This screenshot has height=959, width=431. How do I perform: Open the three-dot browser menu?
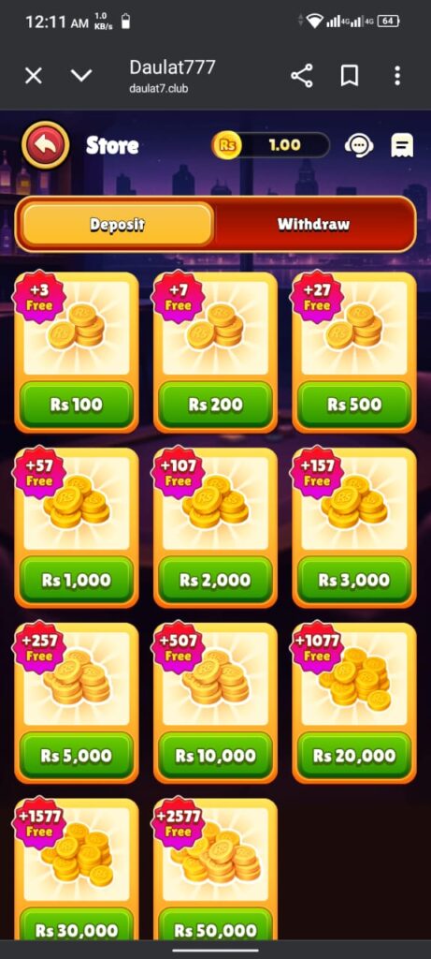tap(397, 76)
